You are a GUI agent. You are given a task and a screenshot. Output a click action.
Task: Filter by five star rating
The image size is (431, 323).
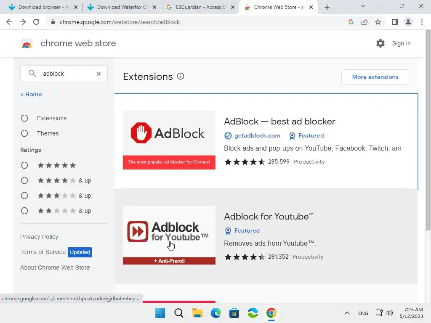(24, 165)
